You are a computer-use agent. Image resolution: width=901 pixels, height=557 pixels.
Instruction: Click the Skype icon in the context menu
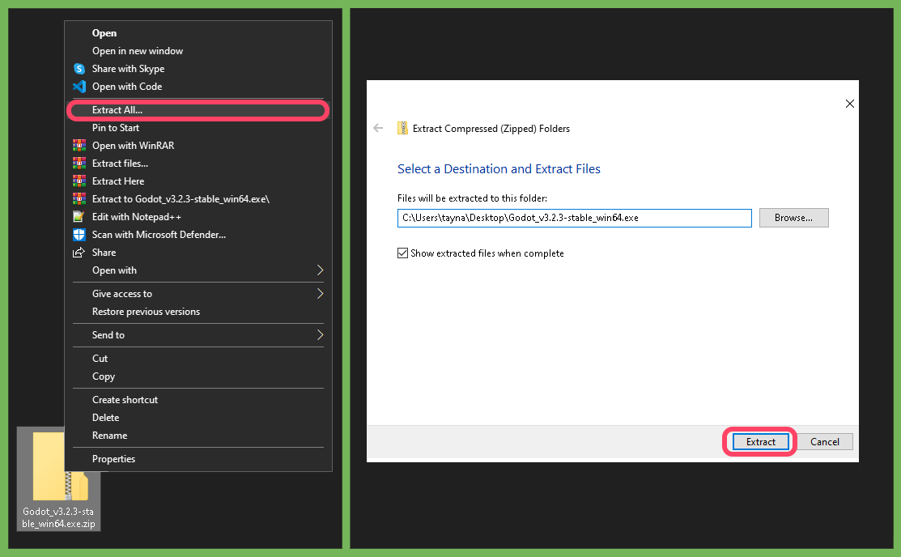(x=79, y=69)
